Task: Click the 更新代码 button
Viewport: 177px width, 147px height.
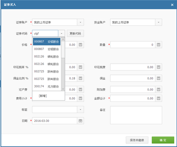Action: click(75, 33)
